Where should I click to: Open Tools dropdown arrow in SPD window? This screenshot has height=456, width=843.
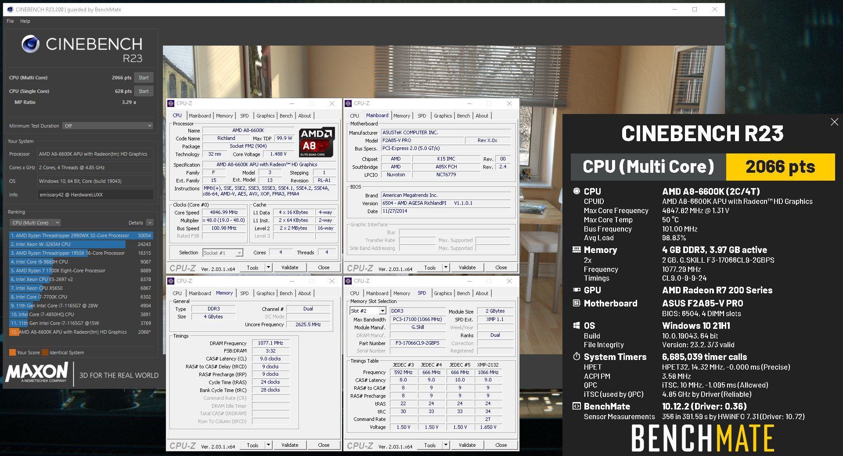click(x=446, y=445)
